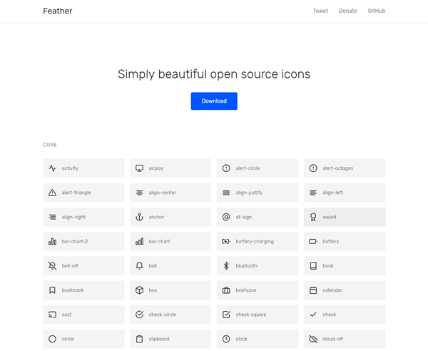Click the "Simply beautiful open source icons" headline

click(214, 74)
